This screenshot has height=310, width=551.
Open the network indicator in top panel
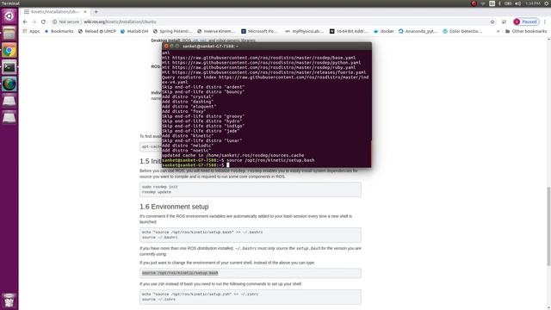[x=483, y=3]
